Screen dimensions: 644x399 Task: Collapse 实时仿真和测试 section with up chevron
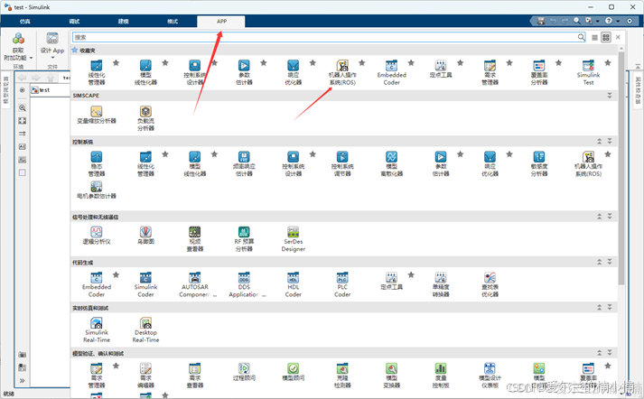(x=599, y=308)
